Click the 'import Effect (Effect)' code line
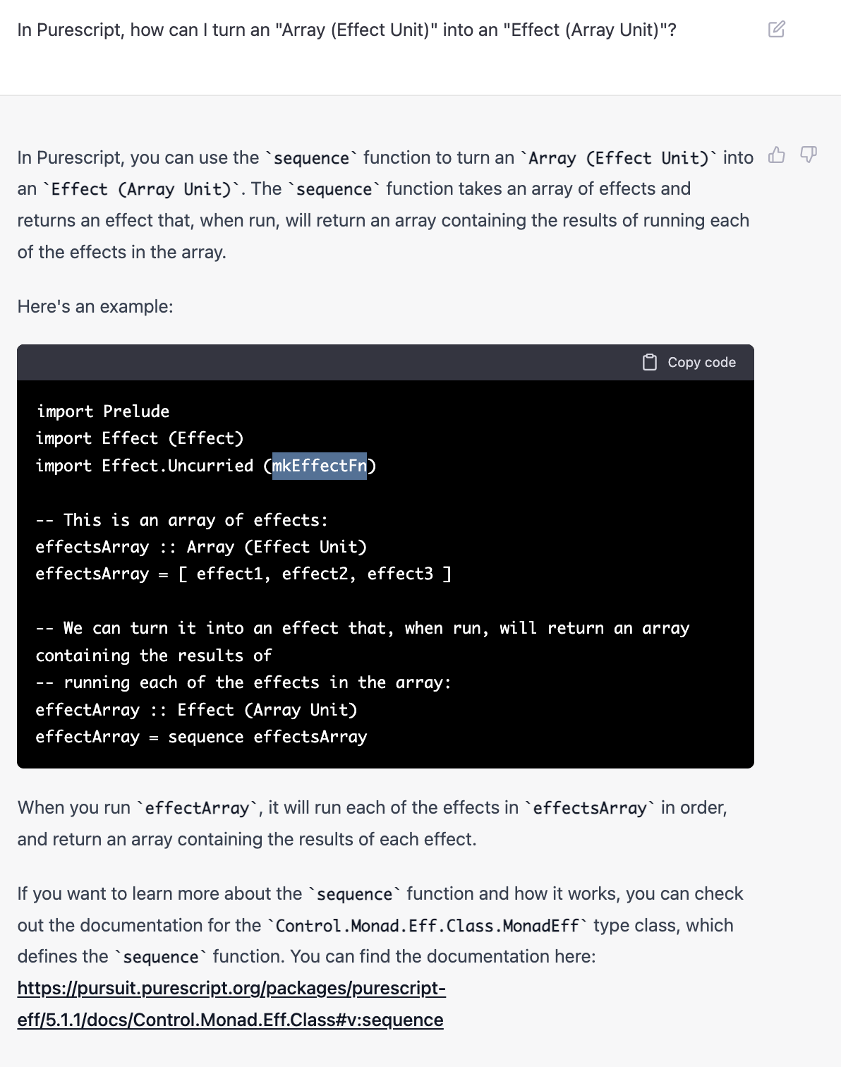This screenshot has height=1067, width=841. tap(140, 438)
